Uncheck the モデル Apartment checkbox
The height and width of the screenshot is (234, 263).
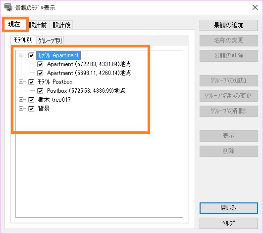(31, 55)
